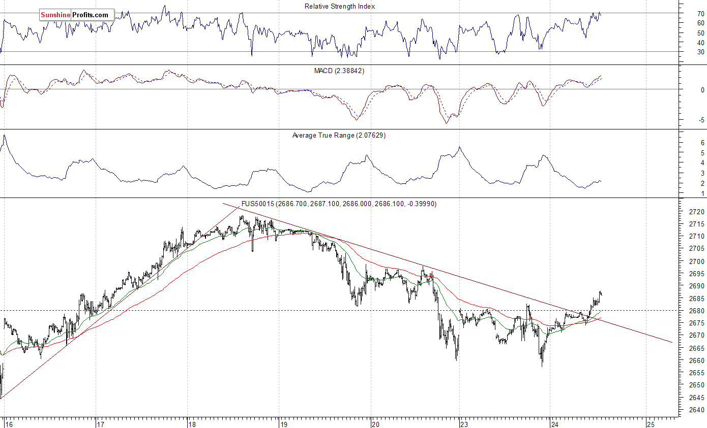Click RSI axis value 50
The image size is (707, 428).
click(x=701, y=33)
